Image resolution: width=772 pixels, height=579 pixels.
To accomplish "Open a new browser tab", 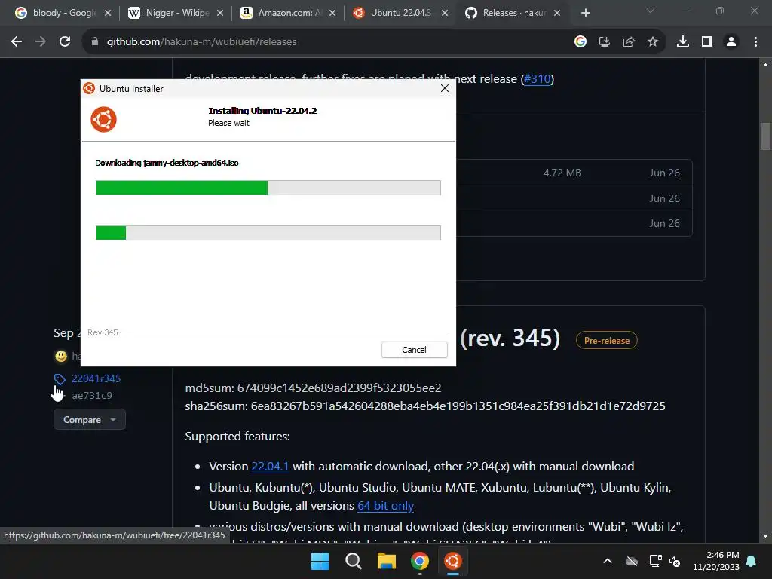I will [x=585, y=13].
